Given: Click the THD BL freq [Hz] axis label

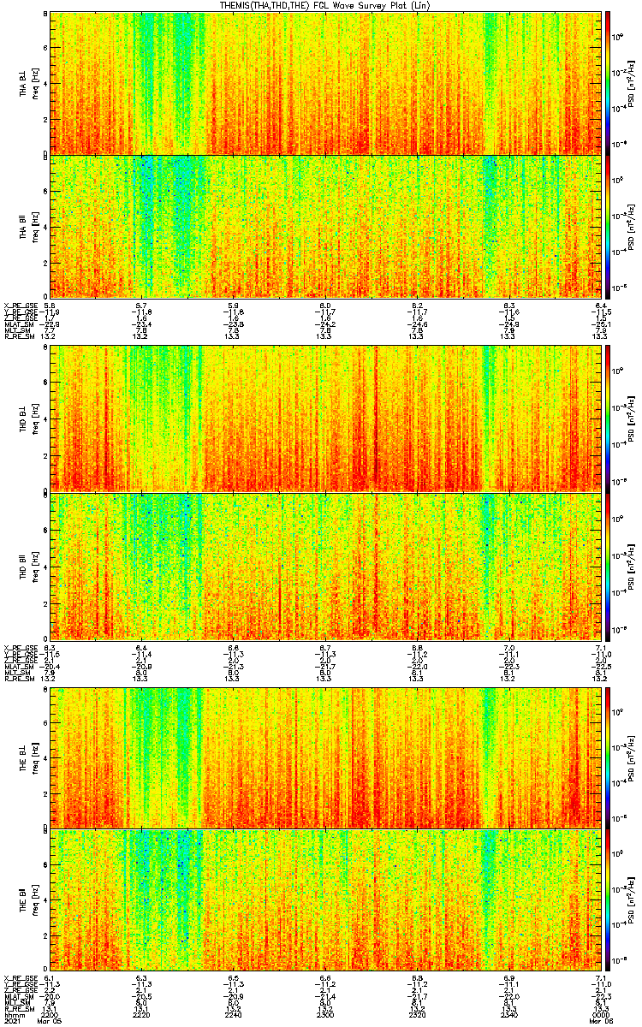Looking at the screenshot, I should 35,419.
